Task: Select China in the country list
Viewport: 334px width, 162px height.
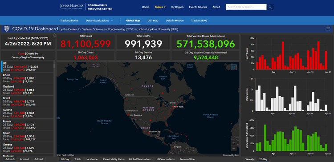Action: [27, 78]
